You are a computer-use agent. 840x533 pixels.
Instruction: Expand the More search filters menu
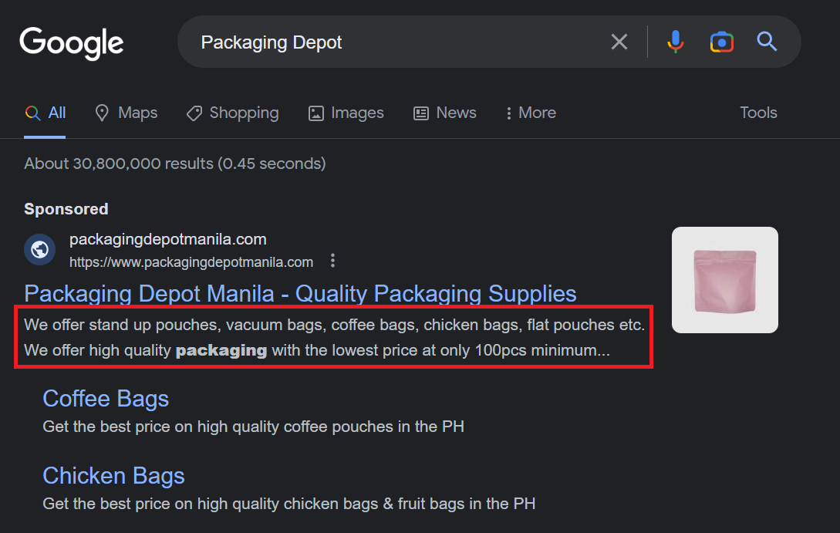[531, 113]
